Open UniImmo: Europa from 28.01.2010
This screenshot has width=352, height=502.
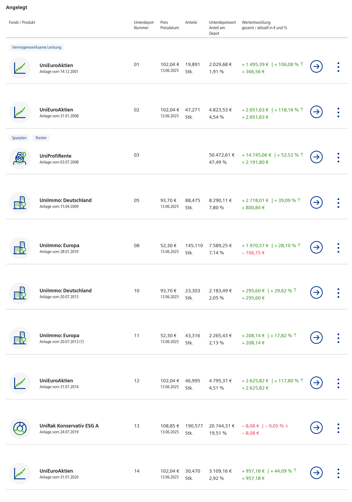[59, 245]
